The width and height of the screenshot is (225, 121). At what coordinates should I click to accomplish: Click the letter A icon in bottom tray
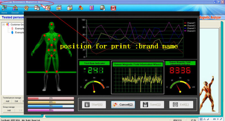(204, 119)
